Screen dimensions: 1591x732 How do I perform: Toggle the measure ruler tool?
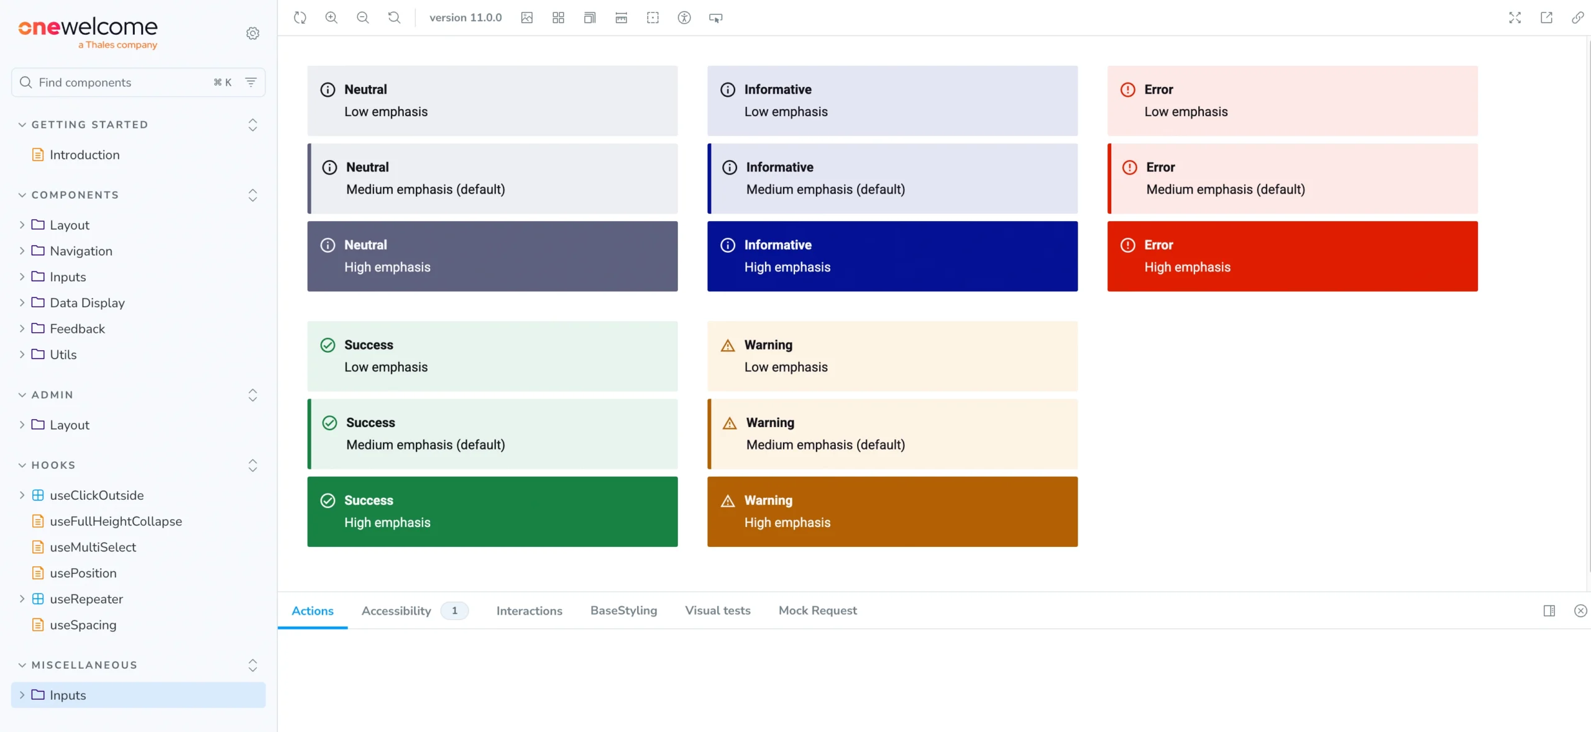click(x=621, y=17)
